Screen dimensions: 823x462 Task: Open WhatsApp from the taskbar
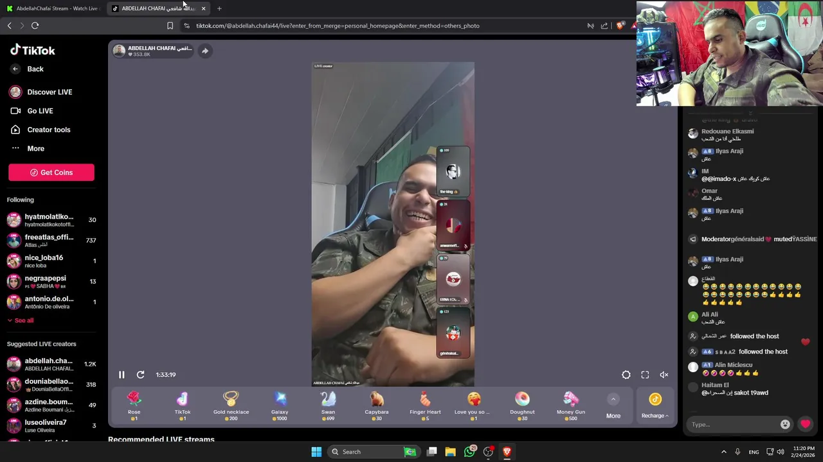[470, 452]
